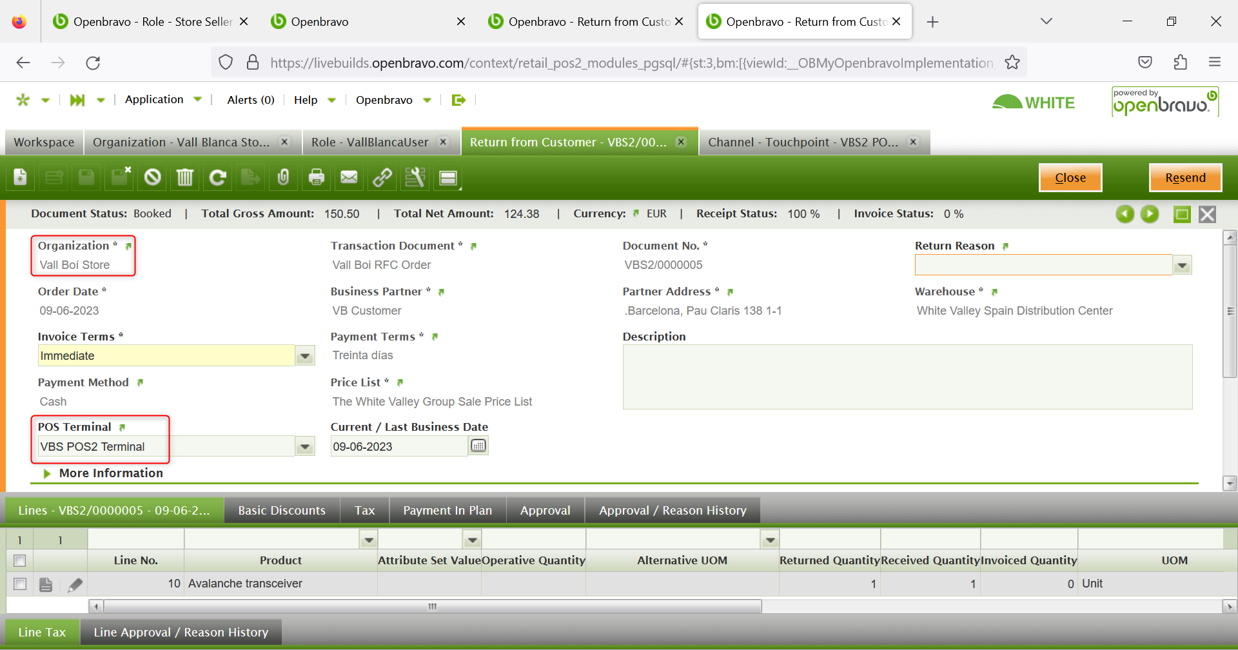Open the POS Terminal link icon
Viewport: 1238px width, 650px height.
coord(122,428)
